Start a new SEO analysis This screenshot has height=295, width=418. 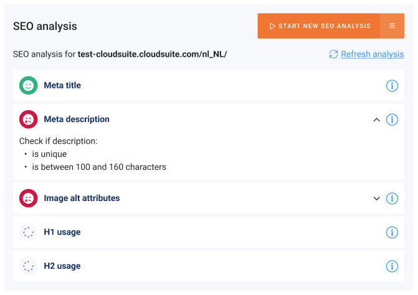(x=319, y=26)
